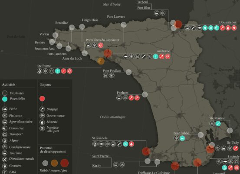Image resolution: width=240 pixels, height=174 pixels.
Task: Select the Penhors grey map marker
Action: click(x=145, y=94)
